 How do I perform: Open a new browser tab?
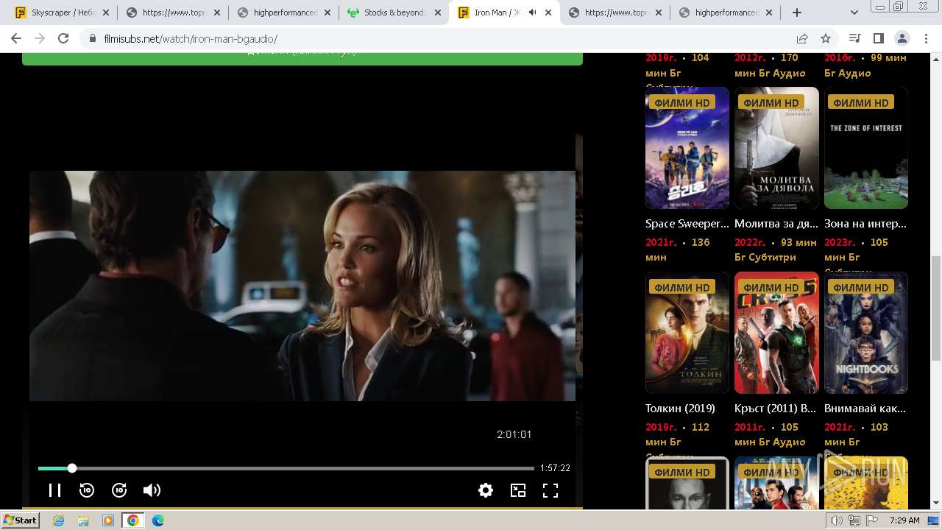797,13
